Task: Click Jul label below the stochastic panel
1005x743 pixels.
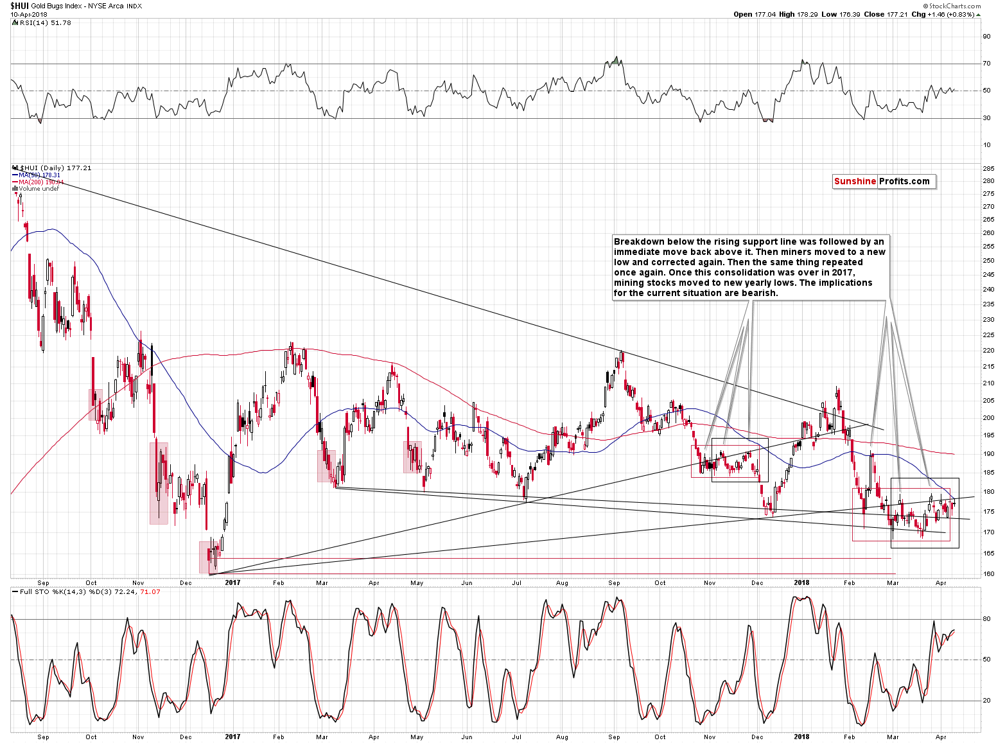Action: [x=516, y=737]
